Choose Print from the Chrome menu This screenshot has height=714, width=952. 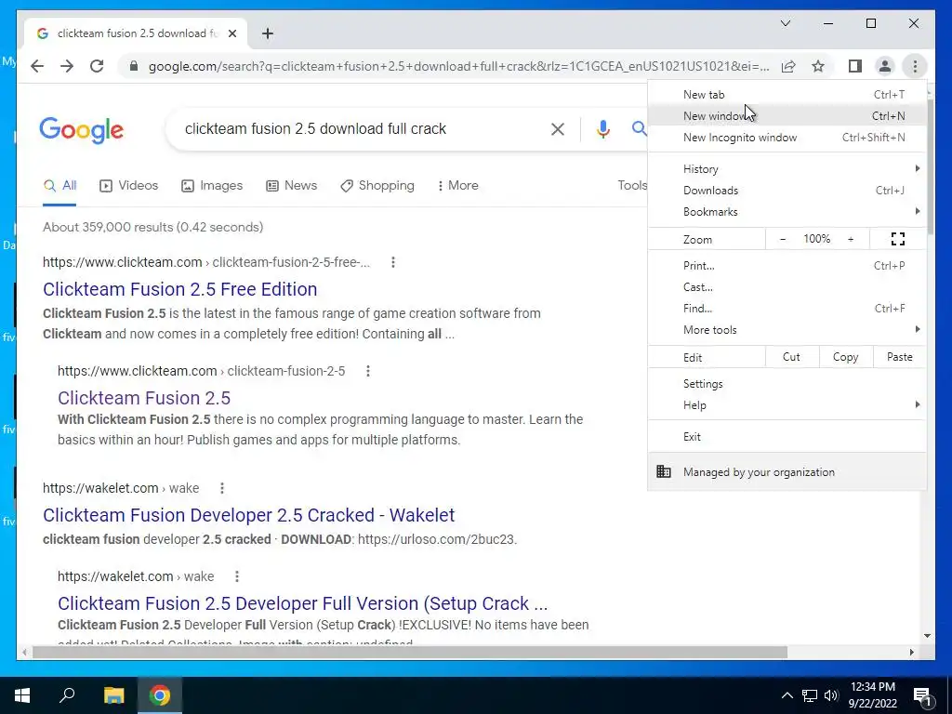coord(787,265)
